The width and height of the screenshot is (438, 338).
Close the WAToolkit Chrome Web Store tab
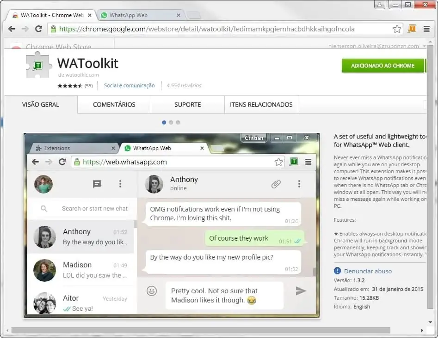(x=89, y=15)
